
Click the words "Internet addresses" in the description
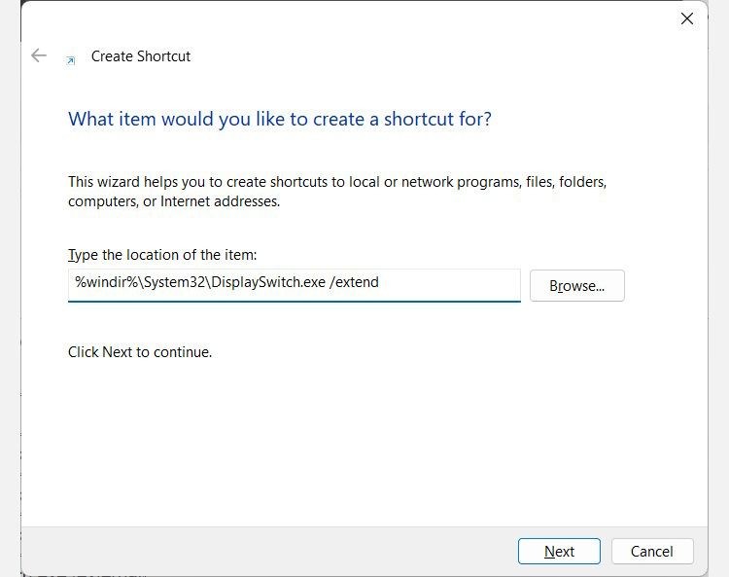click(x=220, y=201)
